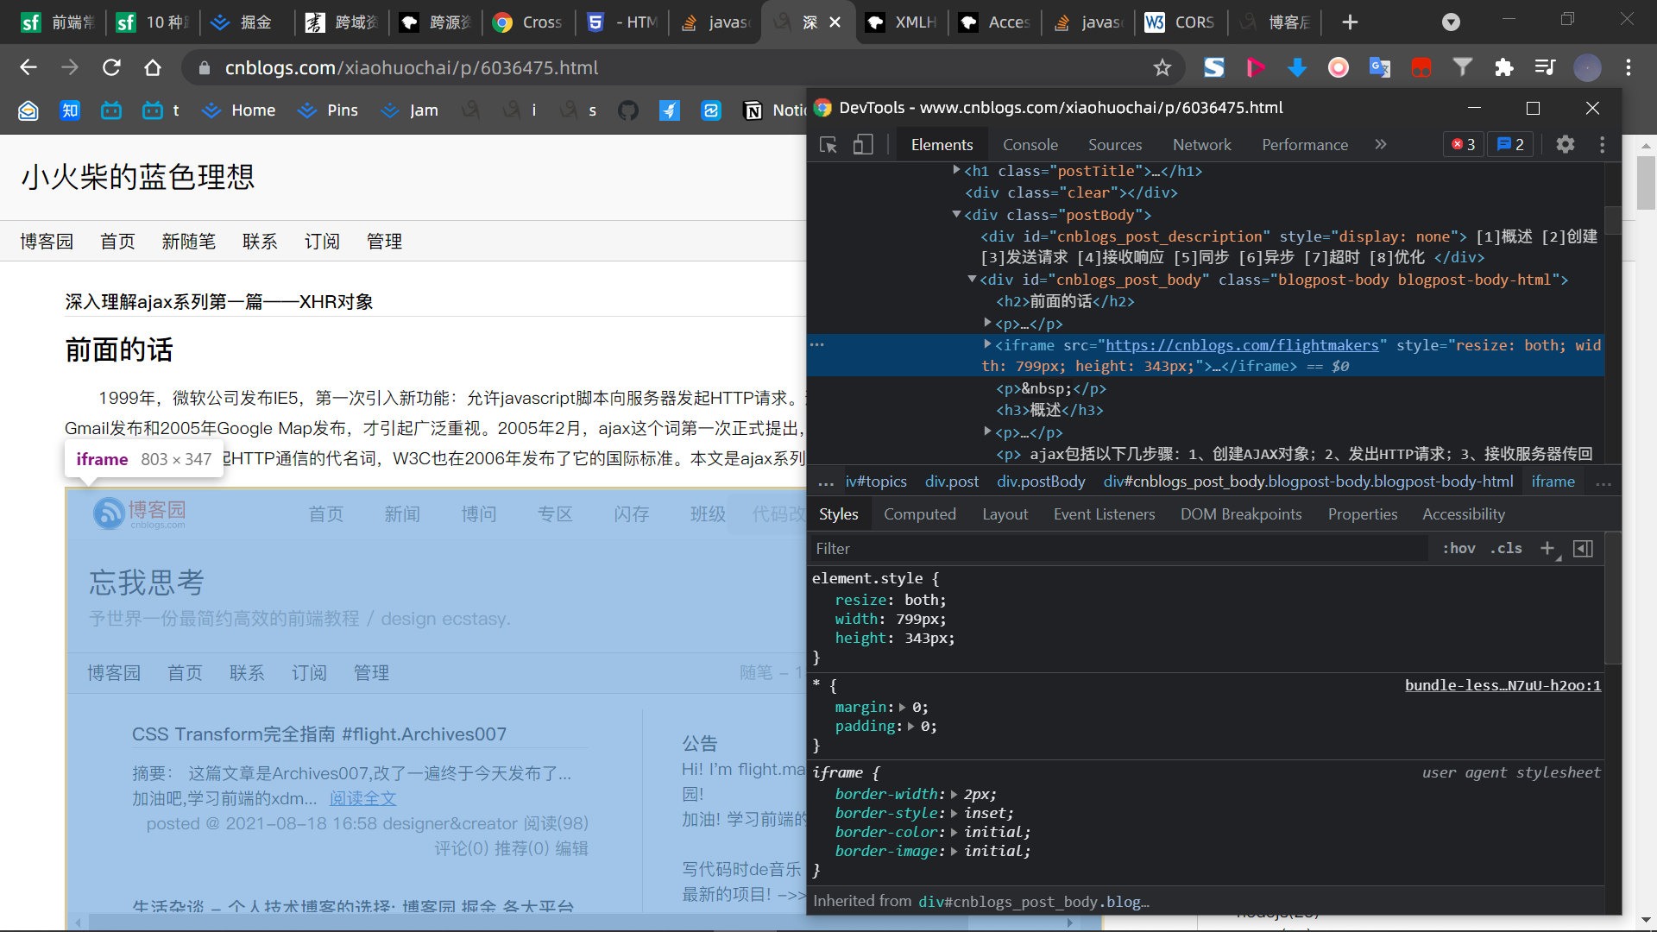Collapse the div postBody node
This screenshot has height=932, width=1657.
coord(956,214)
